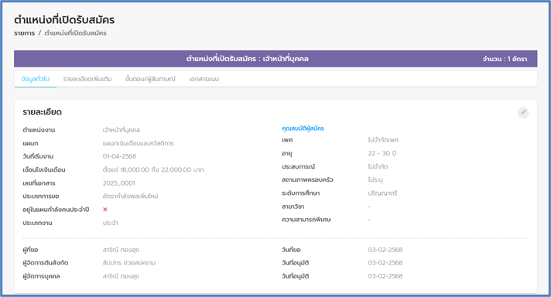Image resolution: width=551 pixels, height=297 pixels.
Task: Click the จำนวน : 1 อัตรา text
Action: point(505,59)
